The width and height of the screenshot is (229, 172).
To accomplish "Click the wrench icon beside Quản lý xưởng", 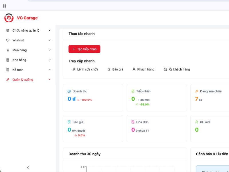I will [x=8, y=80].
